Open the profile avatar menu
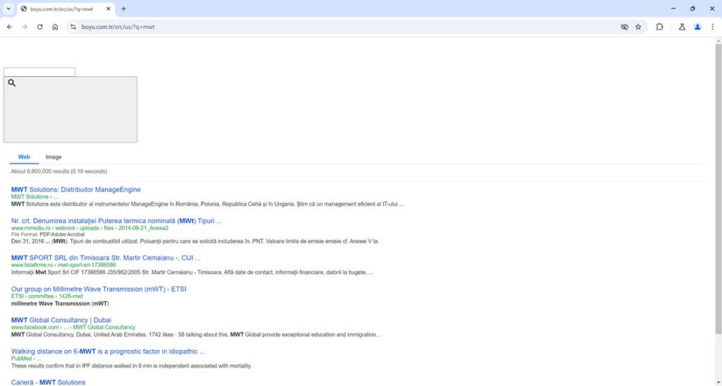Screen dimensions: 722x386 coord(697,27)
